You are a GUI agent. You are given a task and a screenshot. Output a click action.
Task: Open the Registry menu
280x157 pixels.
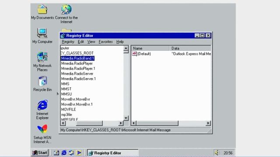(x=68, y=42)
